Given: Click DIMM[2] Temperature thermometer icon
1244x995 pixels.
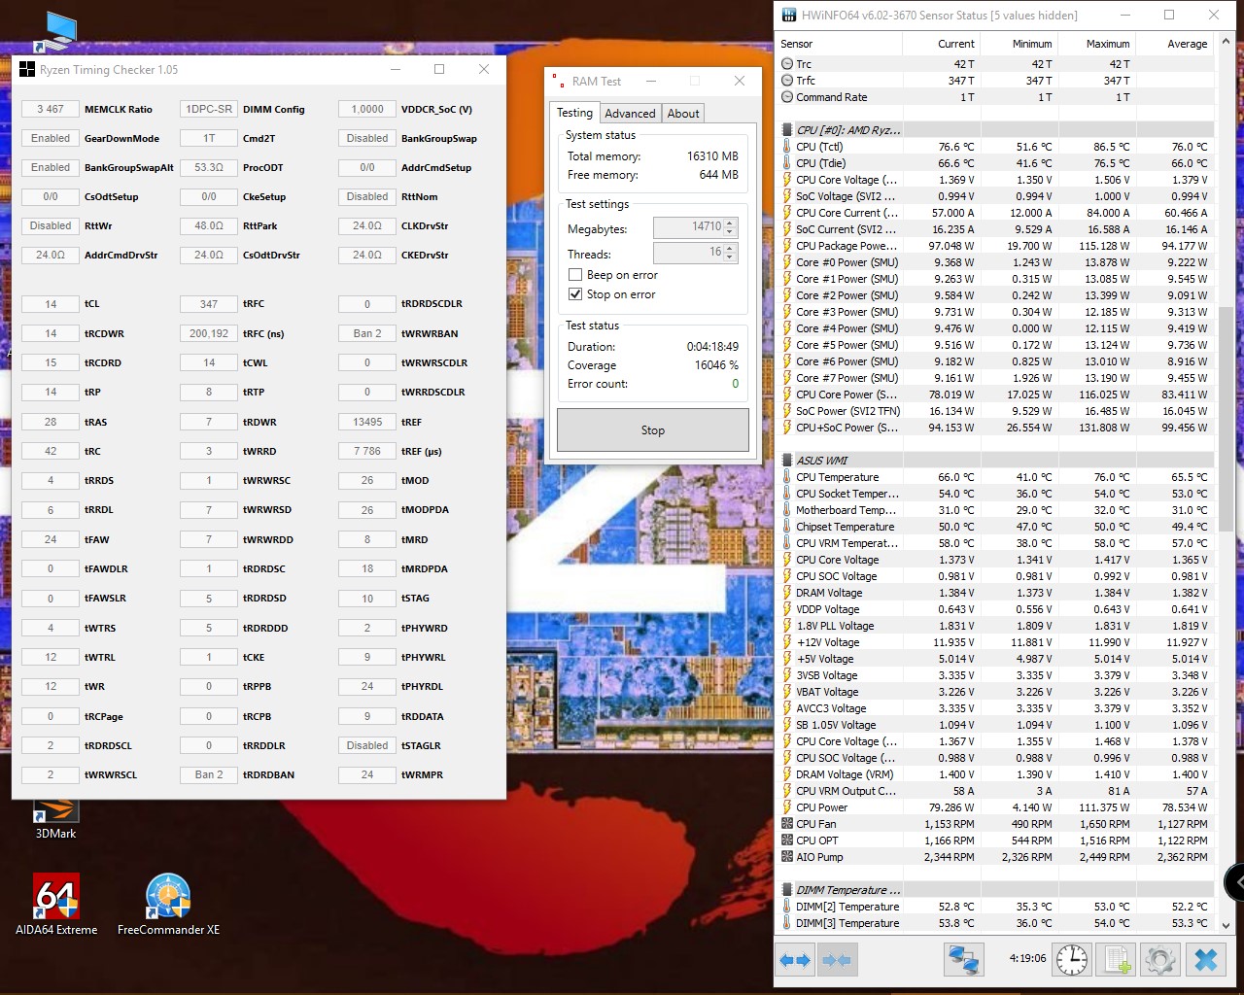Looking at the screenshot, I should (787, 907).
